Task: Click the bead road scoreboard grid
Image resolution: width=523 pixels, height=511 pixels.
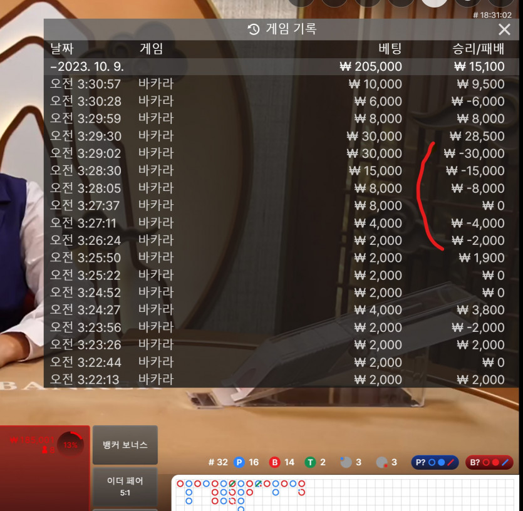Action: click(x=346, y=493)
